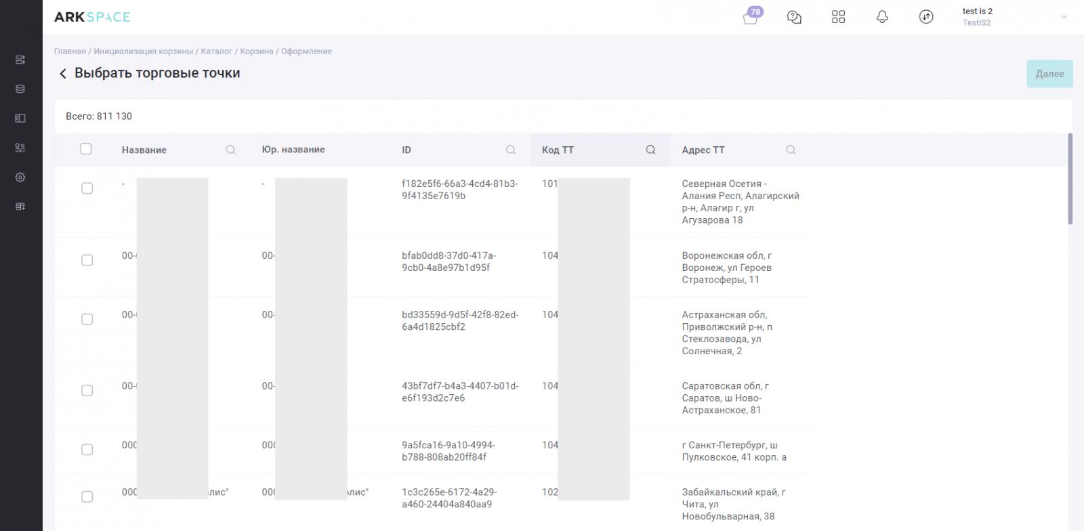Select the Чита Новобульварная row checkbox
The height and width of the screenshot is (531, 1084).
(x=87, y=497)
